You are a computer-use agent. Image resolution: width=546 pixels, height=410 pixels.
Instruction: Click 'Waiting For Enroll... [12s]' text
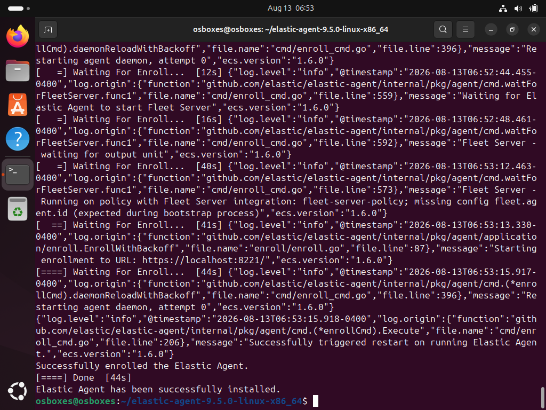click(147, 72)
